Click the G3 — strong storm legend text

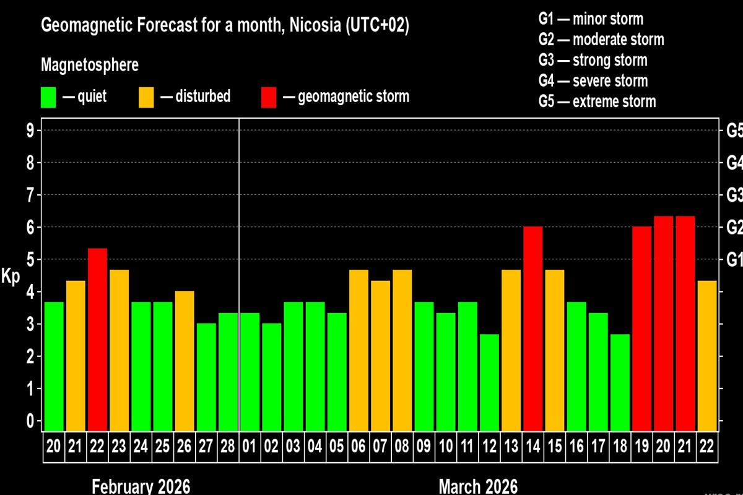click(593, 60)
